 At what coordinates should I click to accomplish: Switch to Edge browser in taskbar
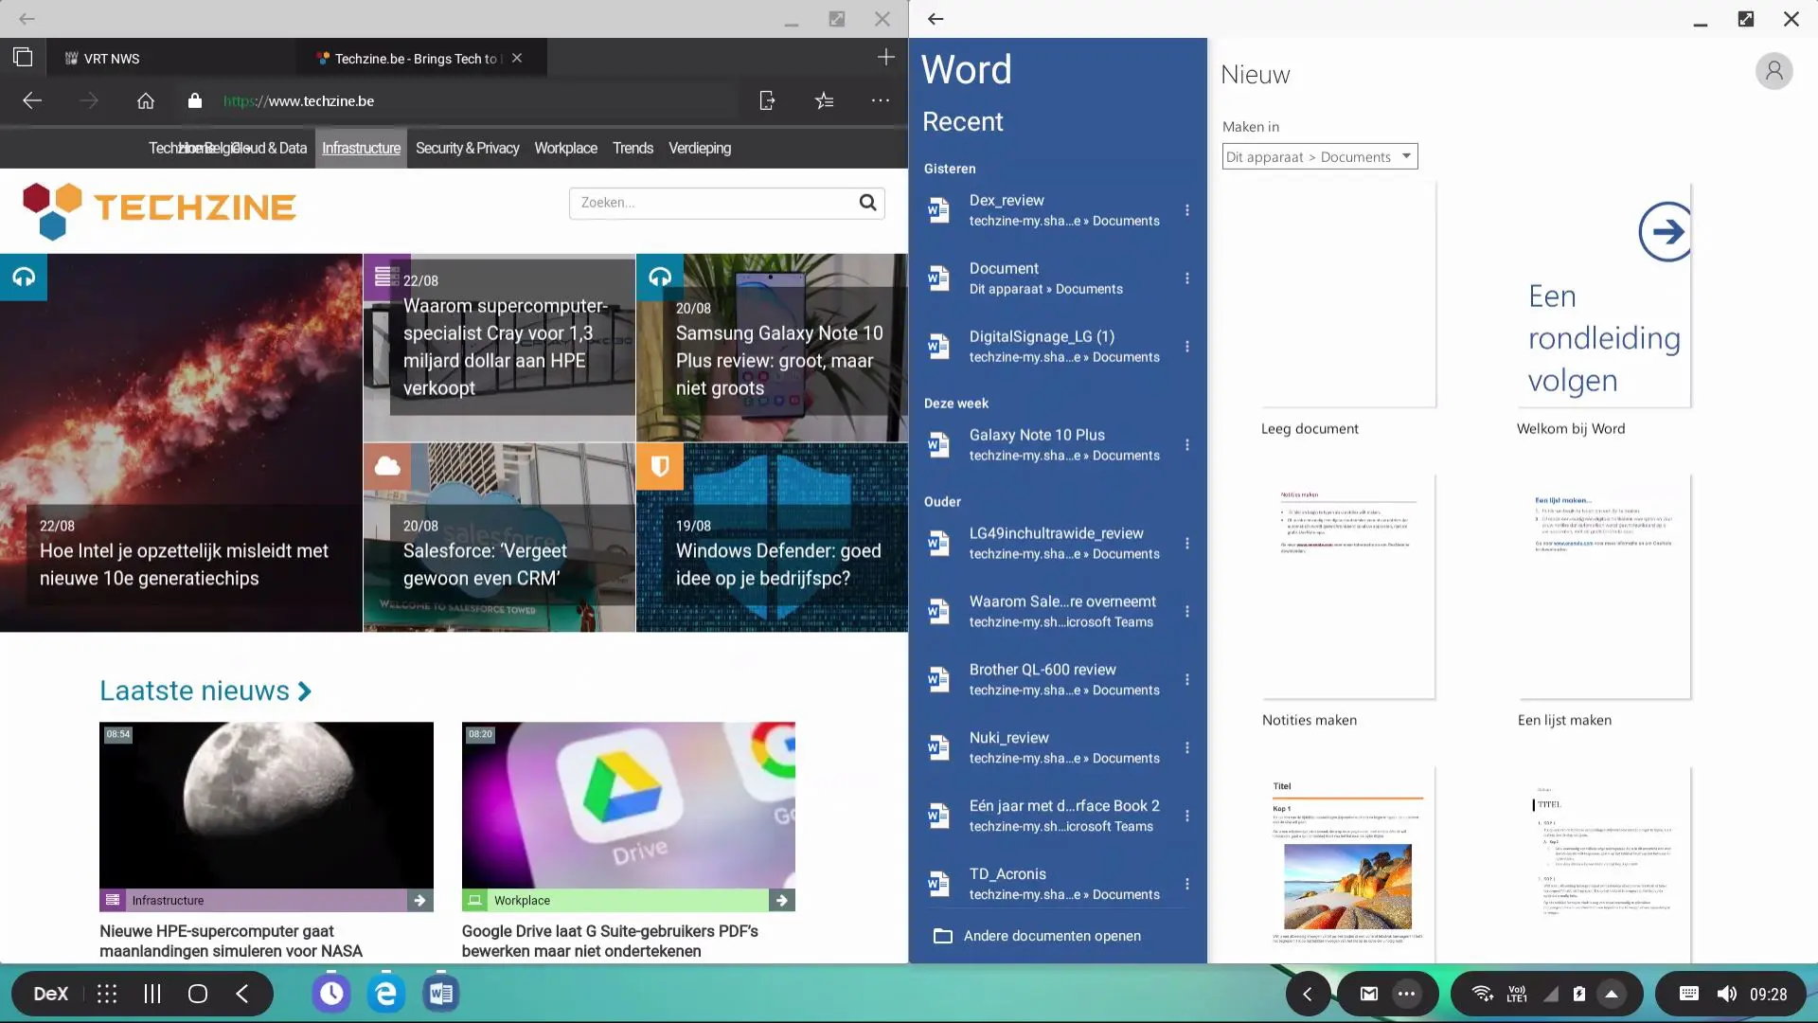pos(386,994)
